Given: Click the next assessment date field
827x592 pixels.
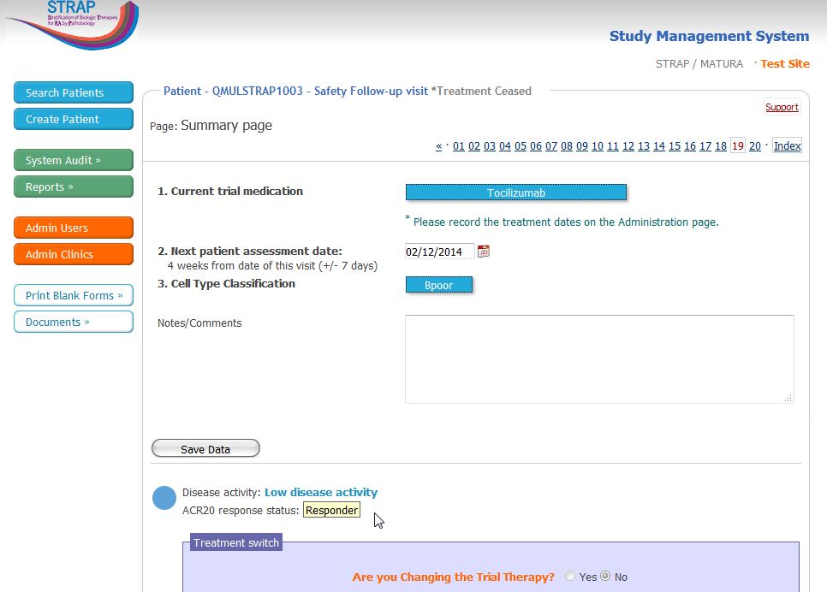Looking at the screenshot, I should [439, 252].
